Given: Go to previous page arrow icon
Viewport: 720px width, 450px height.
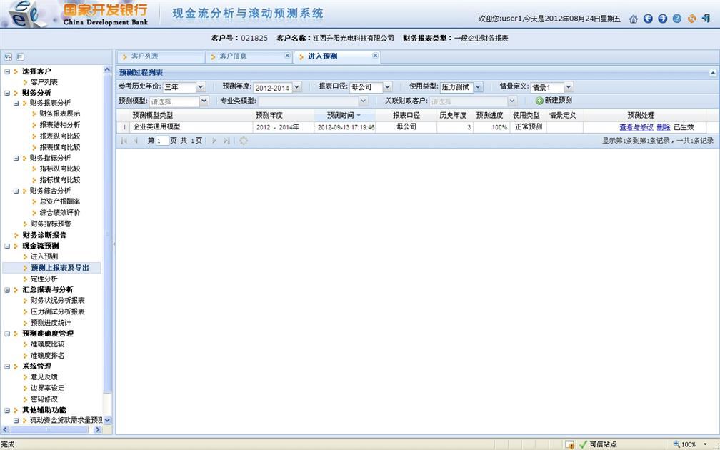Looking at the screenshot, I should (x=136, y=141).
